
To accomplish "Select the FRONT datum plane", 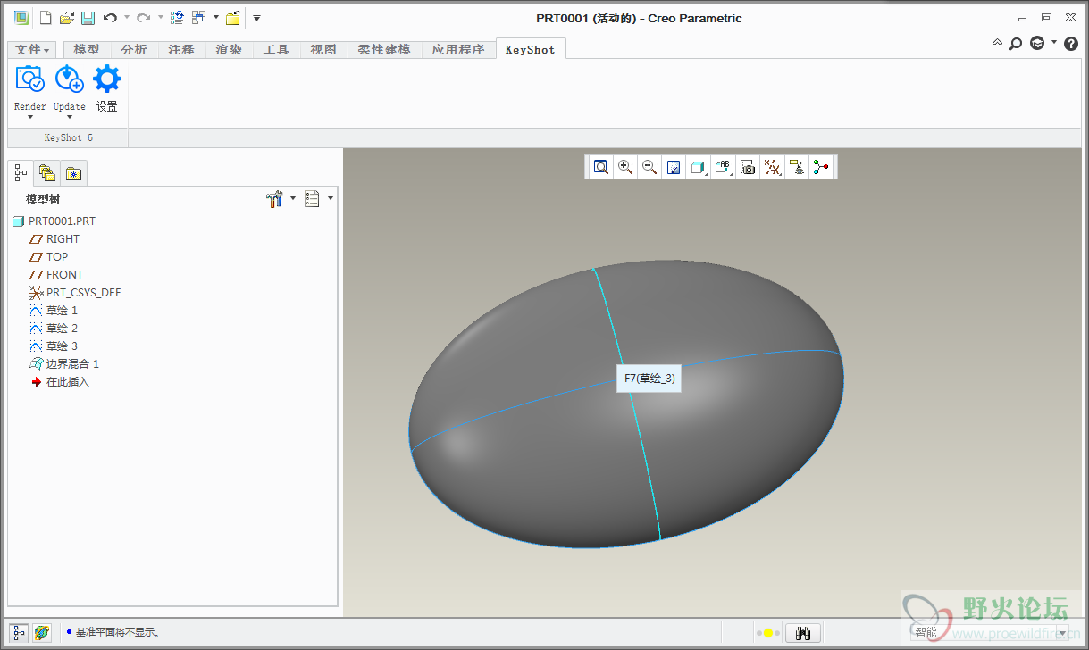I will click(x=64, y=274).
